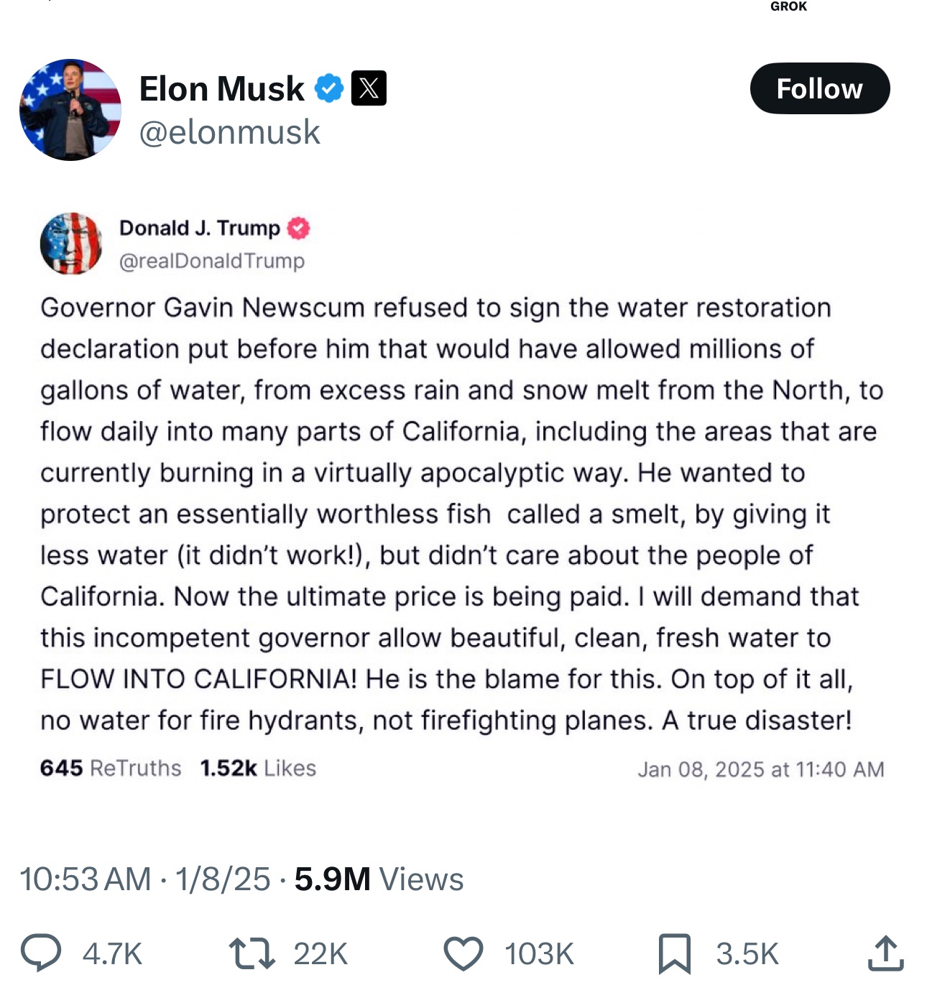Image resolution: width=927 pixels, height=1008 pixels.
Task: Bookmark this post
Action: point(674,953)
